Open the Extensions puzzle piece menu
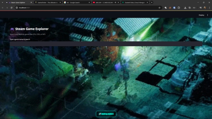 [179, 8]
